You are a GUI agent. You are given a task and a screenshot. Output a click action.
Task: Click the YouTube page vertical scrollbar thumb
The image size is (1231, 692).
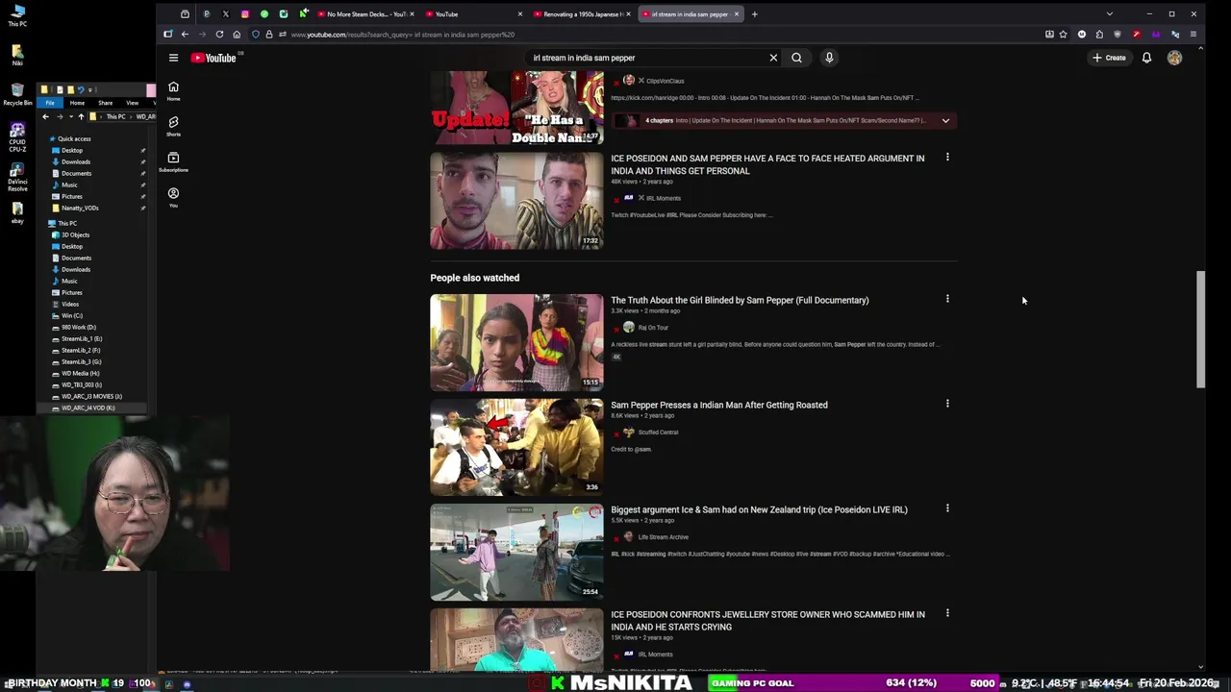pos(1199,329)
